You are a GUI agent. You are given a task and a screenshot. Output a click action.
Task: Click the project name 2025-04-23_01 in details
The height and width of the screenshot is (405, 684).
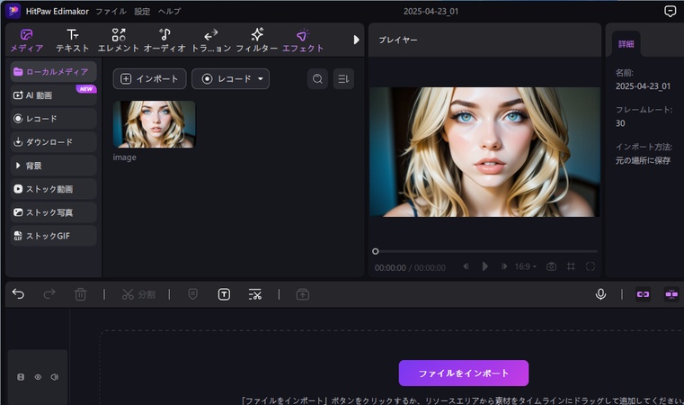point(643,86)
